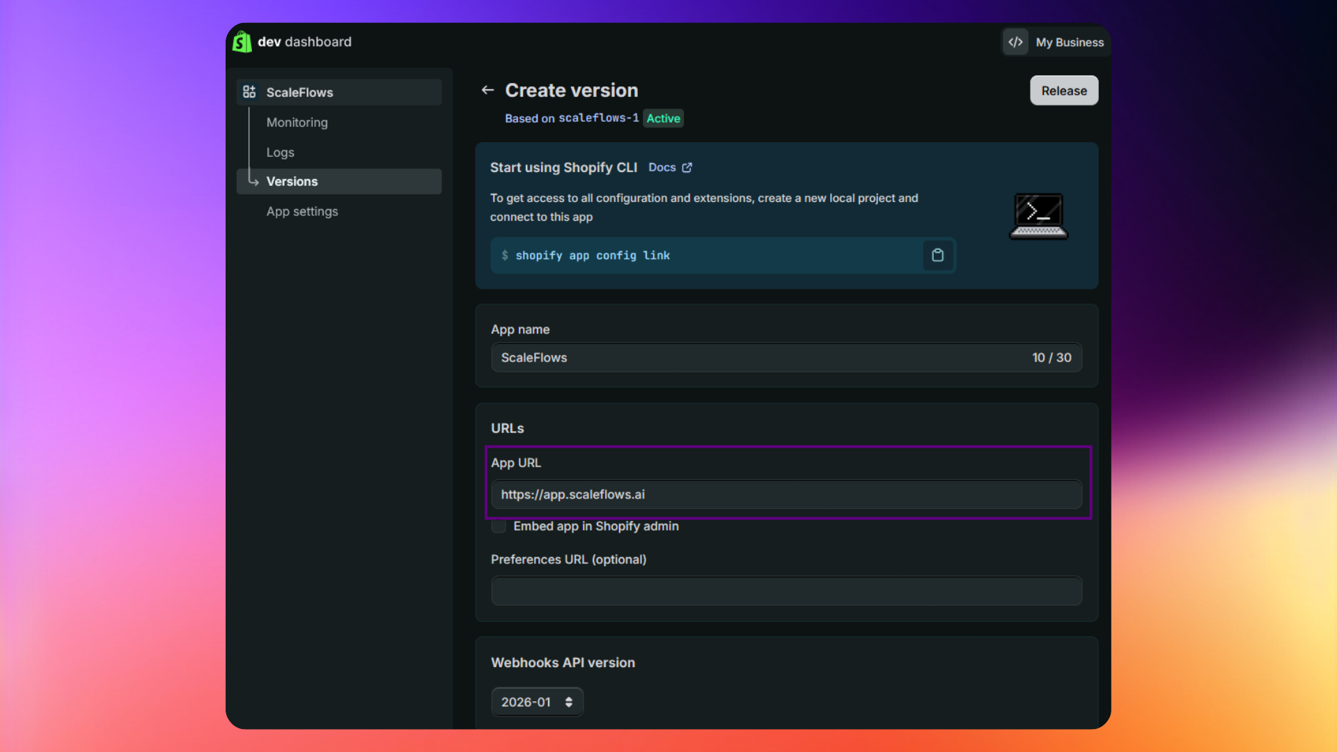Select ScaleFlows in the sidebar
The image size is (1337, 752).
point(339,92)
